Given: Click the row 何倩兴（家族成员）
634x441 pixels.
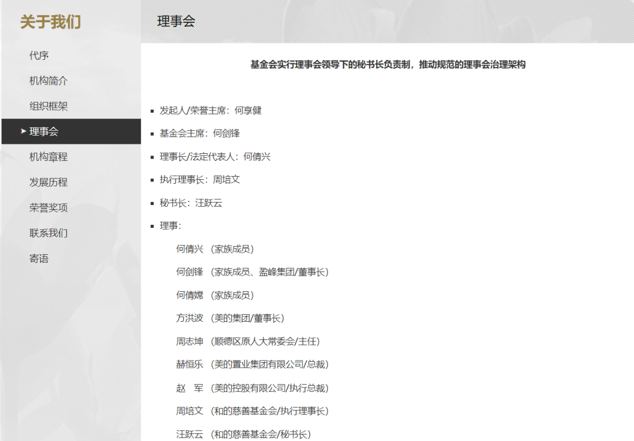Looking at the screenshot, I should pyautogui.click(x=215, y=249).
